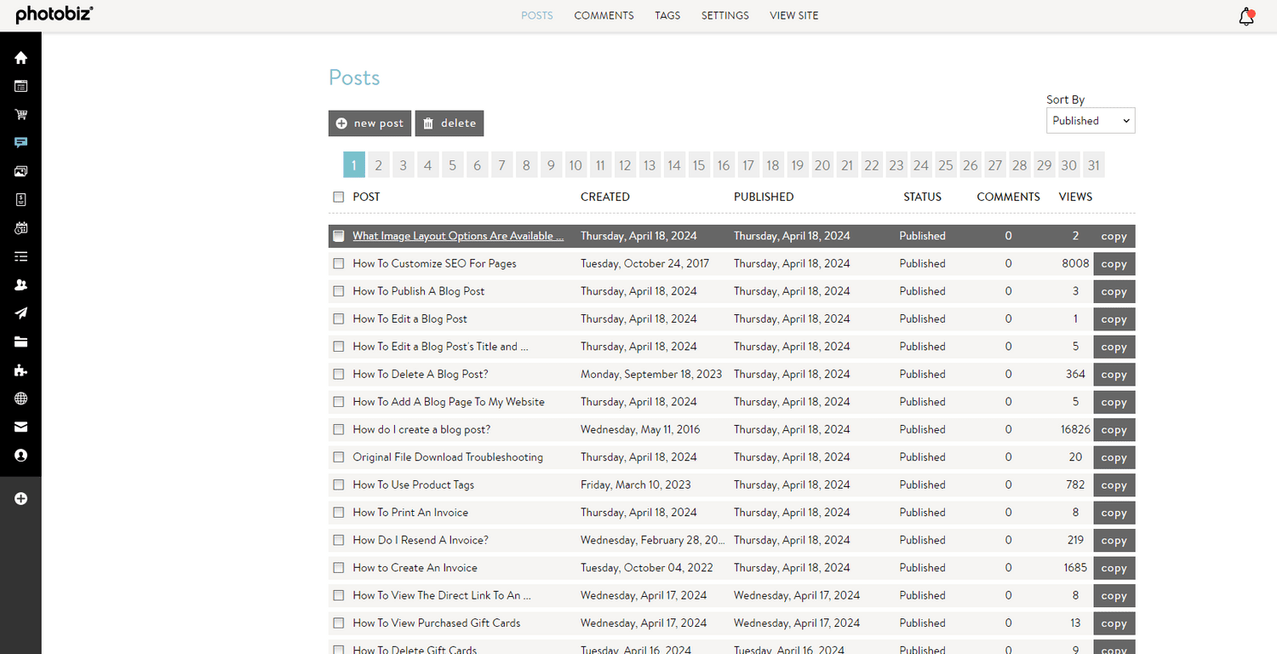This screenshot has width=1277, height=654.
Task: Select checkbox for How To Print An Invoice
Action: [339, 513]
